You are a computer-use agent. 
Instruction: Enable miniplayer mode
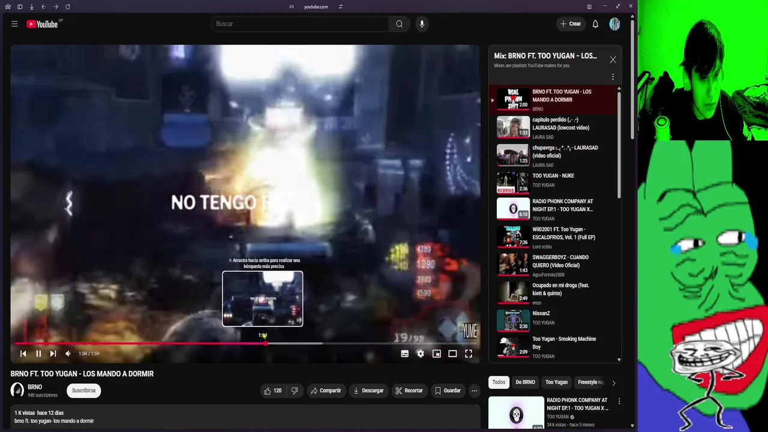(x=437, y=354)
